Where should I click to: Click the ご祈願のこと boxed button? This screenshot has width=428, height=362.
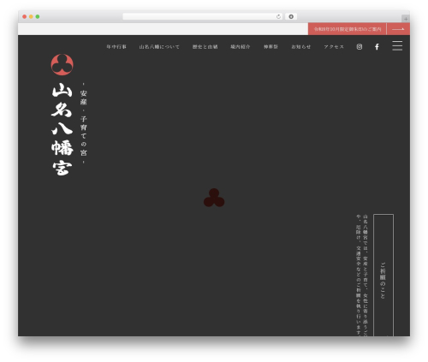(383, 275)
